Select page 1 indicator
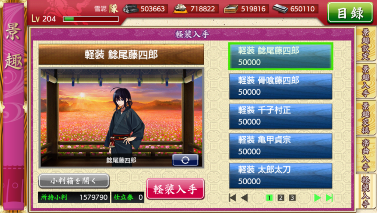The height and width of the screenshot is (213, 377). tap(269, 198)
